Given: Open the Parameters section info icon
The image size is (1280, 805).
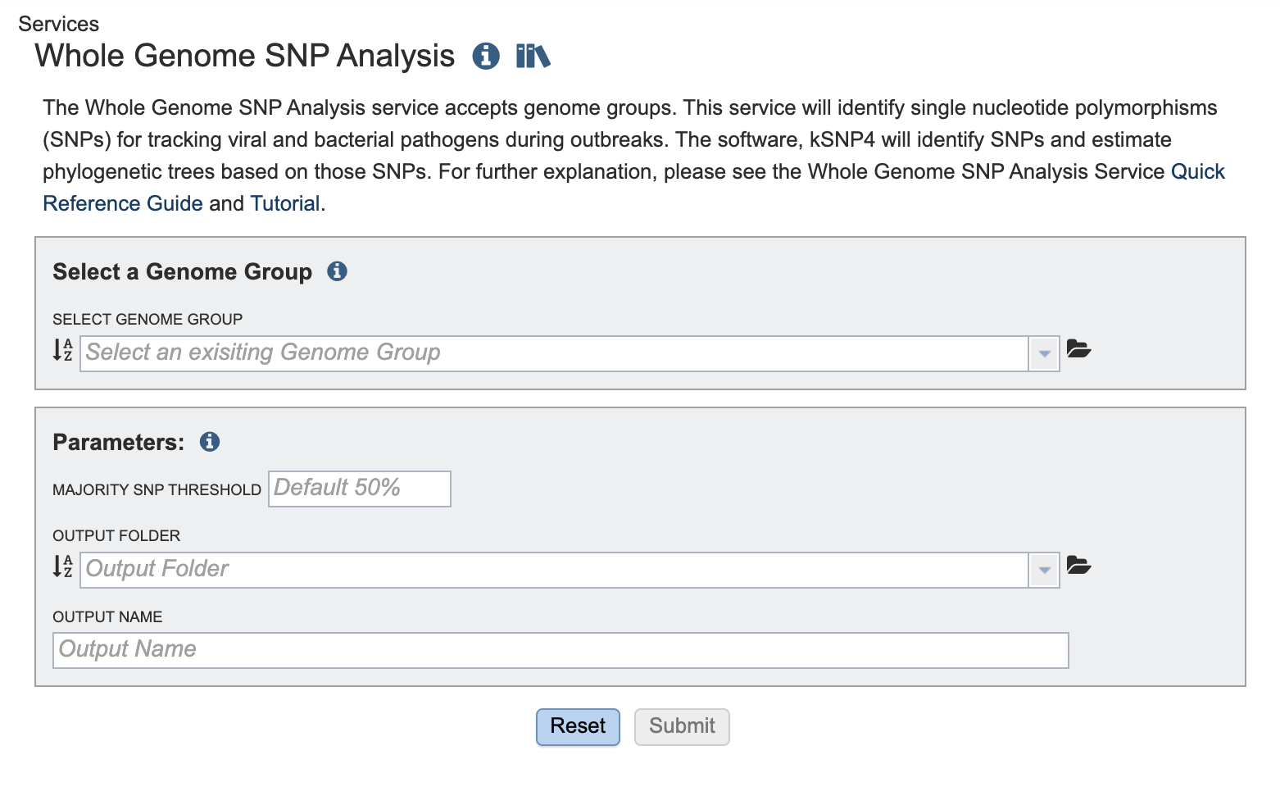Looking at the screenshot, I should [210, 442].
